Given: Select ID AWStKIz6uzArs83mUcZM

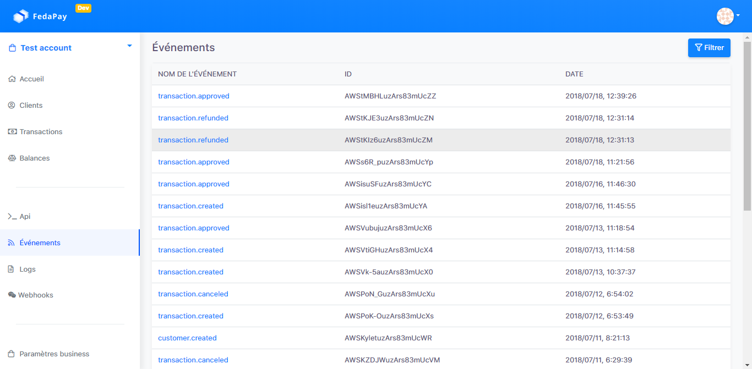Looking at the screenshot, I should (389, 140).
